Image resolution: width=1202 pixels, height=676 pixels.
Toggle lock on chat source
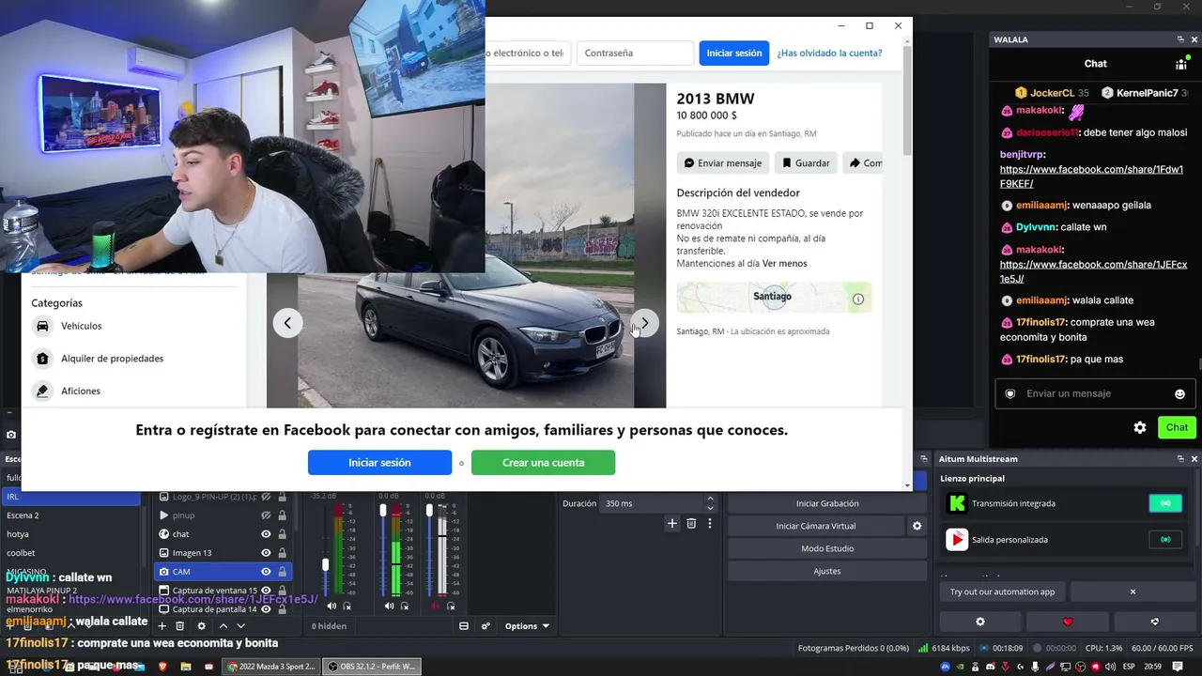tap(282, 534)
